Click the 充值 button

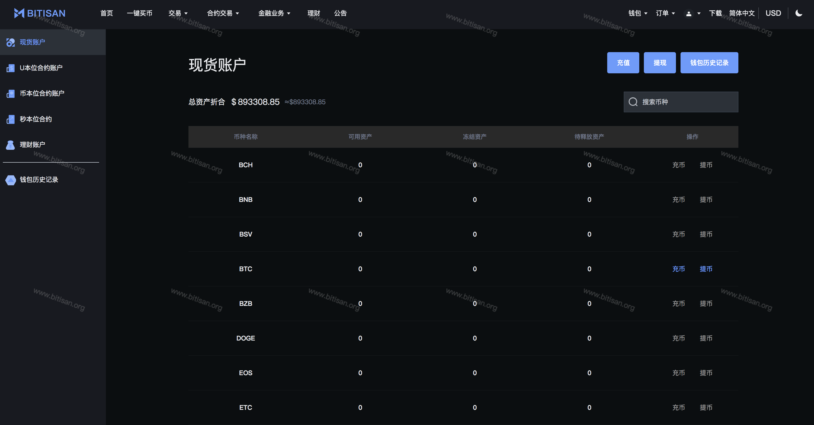[x=623, y=63]
